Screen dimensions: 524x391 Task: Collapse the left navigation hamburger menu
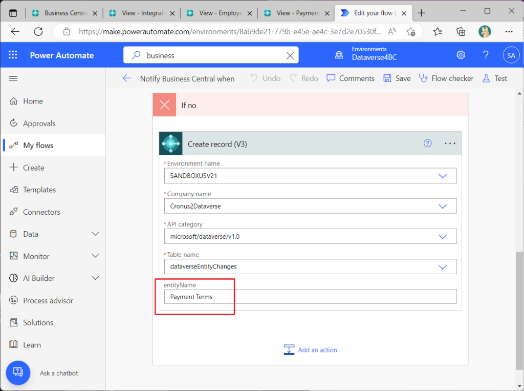click(13, 79)
